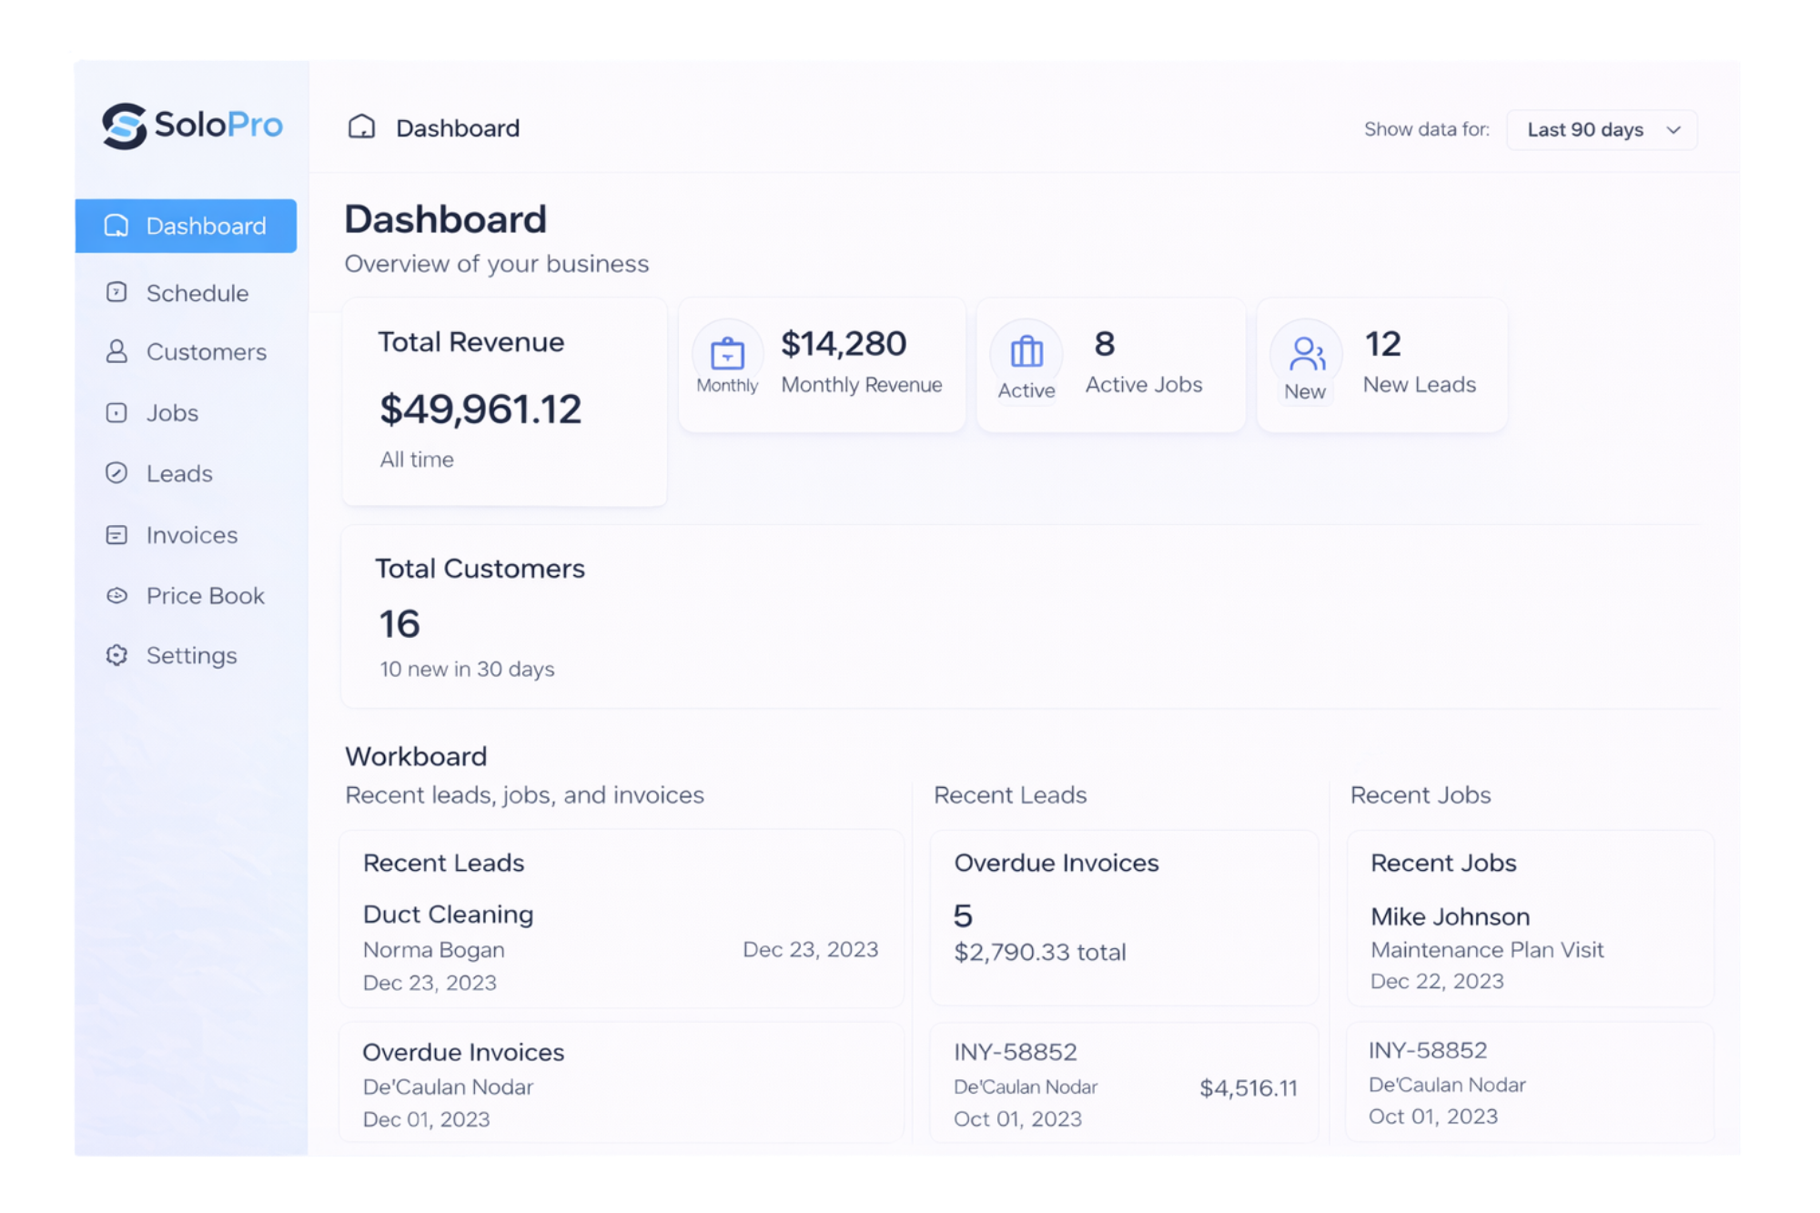Click the Leads checkmark icon
Image resolution: width=1820 pixels, height=1213 pixels.
click(116, 473)
